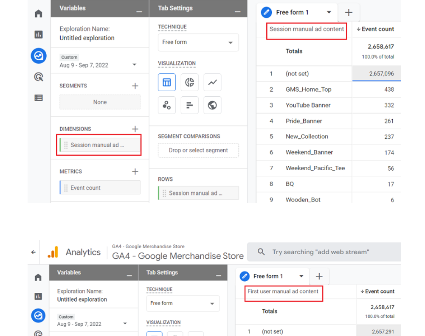
Task: Pick the scatter plot visualization
Action: [x=167, y=105]
